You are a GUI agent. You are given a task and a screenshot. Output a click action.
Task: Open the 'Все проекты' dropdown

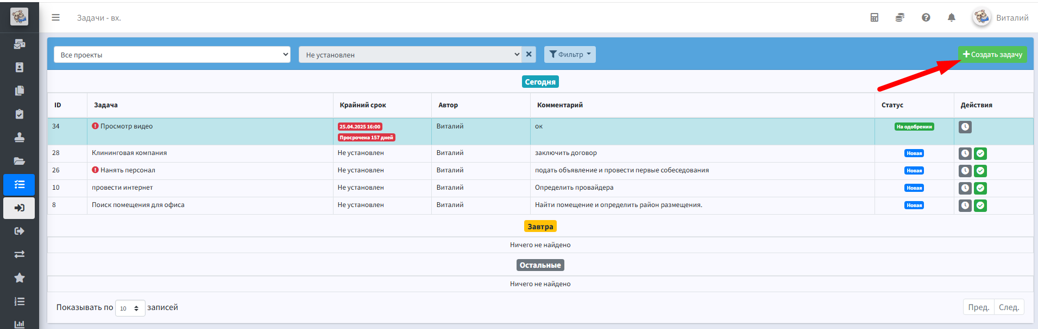pos(172,55)
